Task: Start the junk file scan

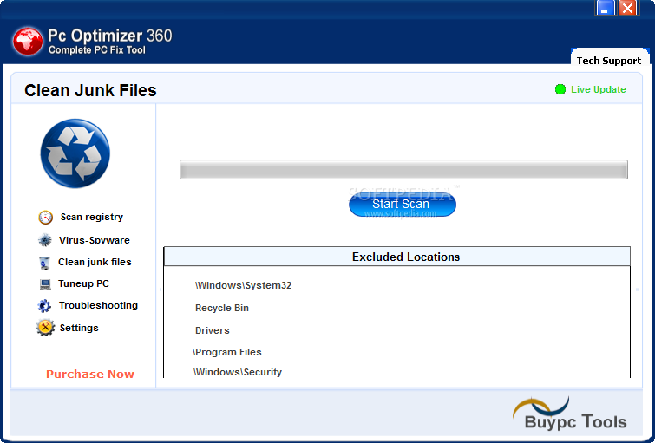Action: 403,205
